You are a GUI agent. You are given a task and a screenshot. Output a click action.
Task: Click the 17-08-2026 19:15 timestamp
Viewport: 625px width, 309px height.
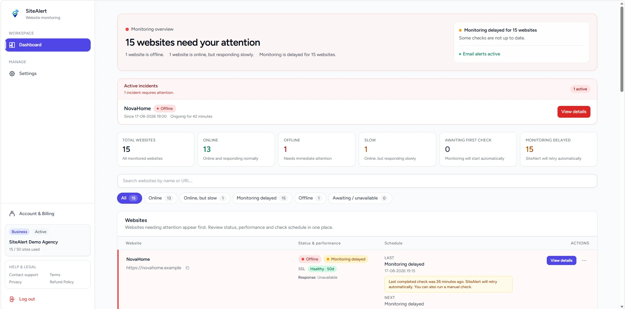pyautogui.click(x=400, y=271)
